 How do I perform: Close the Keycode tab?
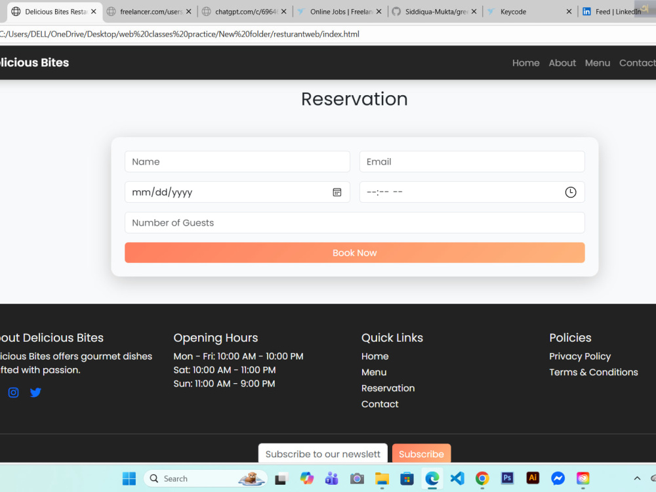[x=569, y=12]
